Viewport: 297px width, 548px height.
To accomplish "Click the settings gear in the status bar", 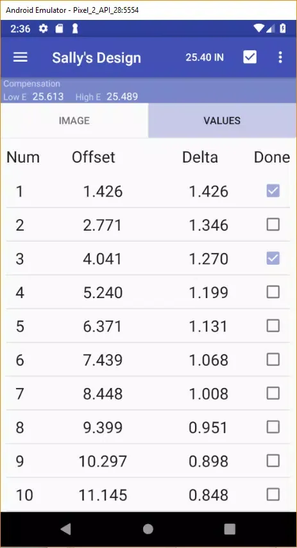I will pos(43,29).
